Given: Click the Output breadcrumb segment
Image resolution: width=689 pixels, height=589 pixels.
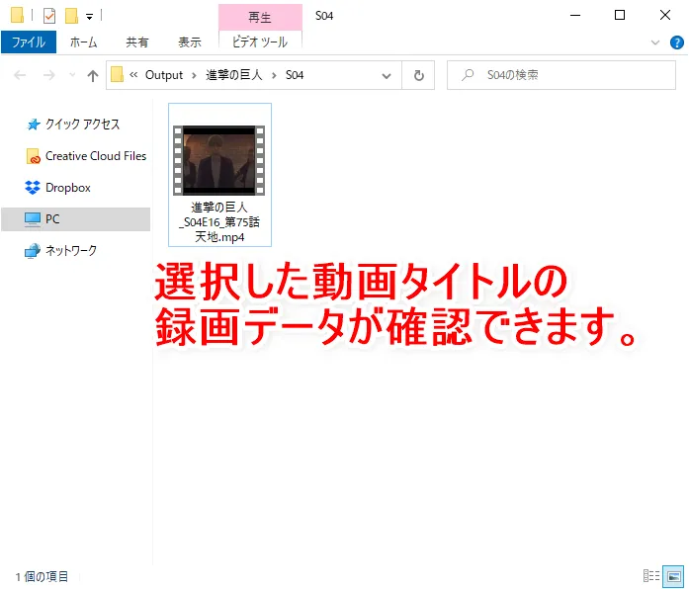Looking at the screenshot, I should pyautogui.click(x=164, y=75).
